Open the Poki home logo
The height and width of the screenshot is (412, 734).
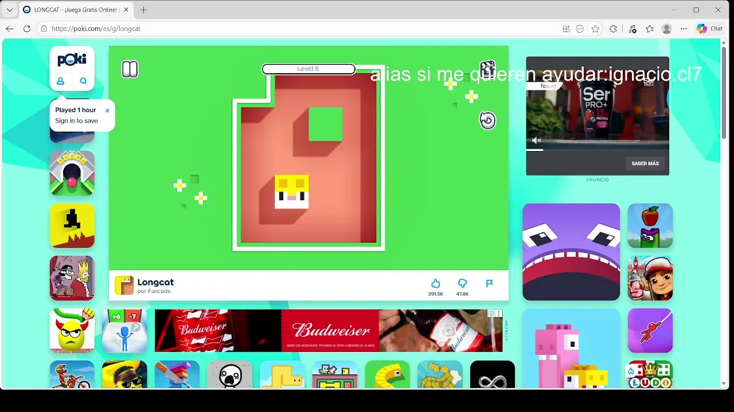coord(72,60)
